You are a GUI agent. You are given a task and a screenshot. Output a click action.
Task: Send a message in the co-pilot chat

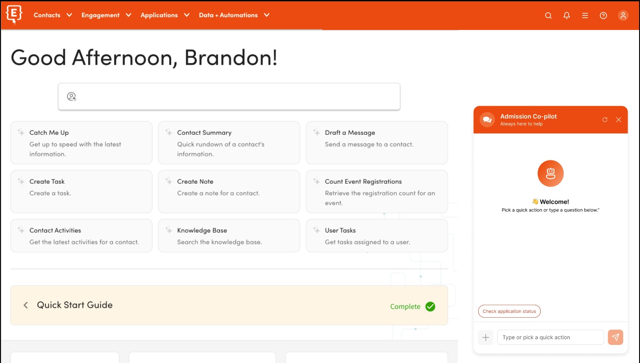pyautogui.click(x=615, y=337)
